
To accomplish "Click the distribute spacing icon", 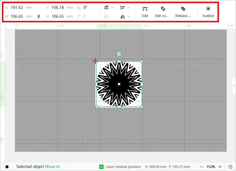I will point(106,16).
